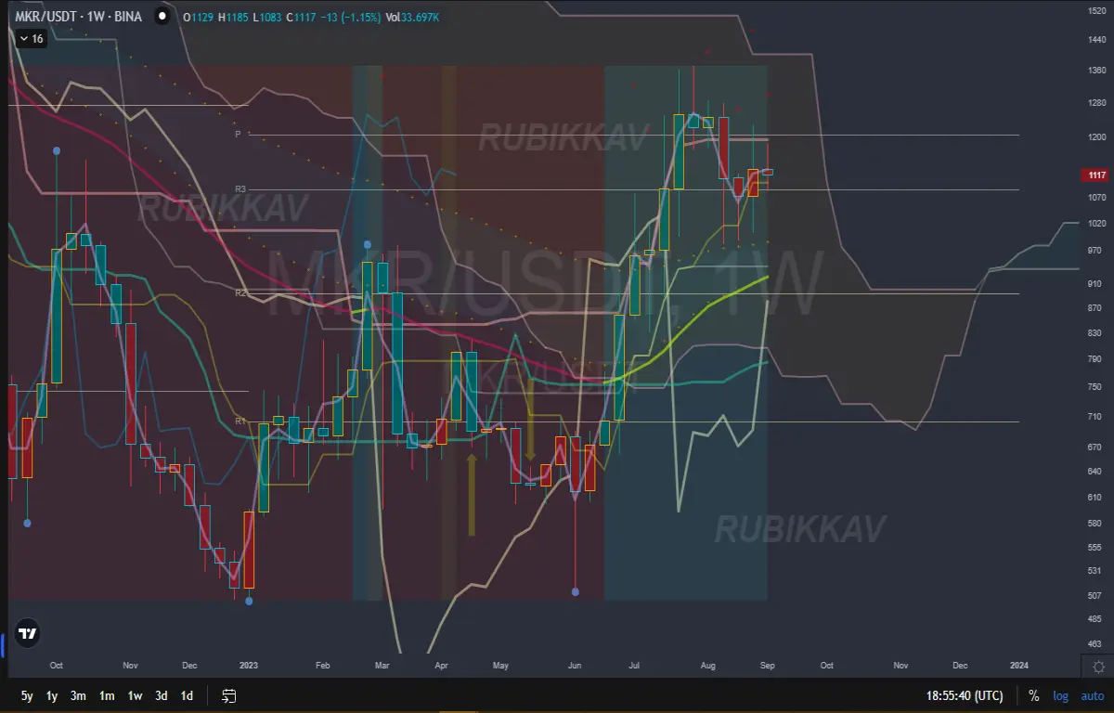
Task: Click the R2 pivot level label
Action: (240, 293)
